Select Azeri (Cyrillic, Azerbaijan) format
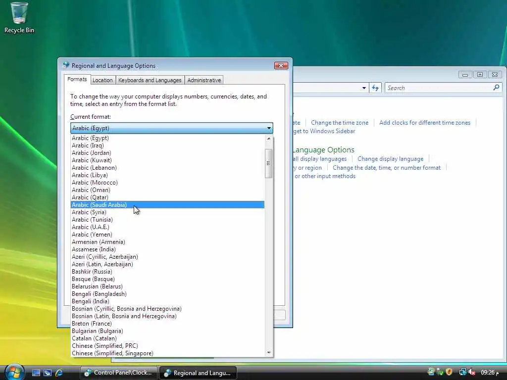The width and height of the screenshot is (507, 380). [167, 257]
